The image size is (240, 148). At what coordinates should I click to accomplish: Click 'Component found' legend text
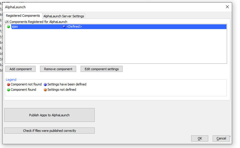tap(23, 90)
